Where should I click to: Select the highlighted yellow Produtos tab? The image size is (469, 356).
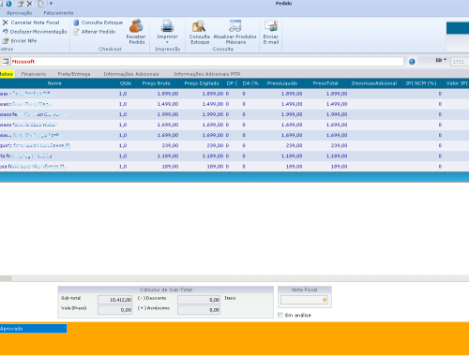[x=7, y=74]
